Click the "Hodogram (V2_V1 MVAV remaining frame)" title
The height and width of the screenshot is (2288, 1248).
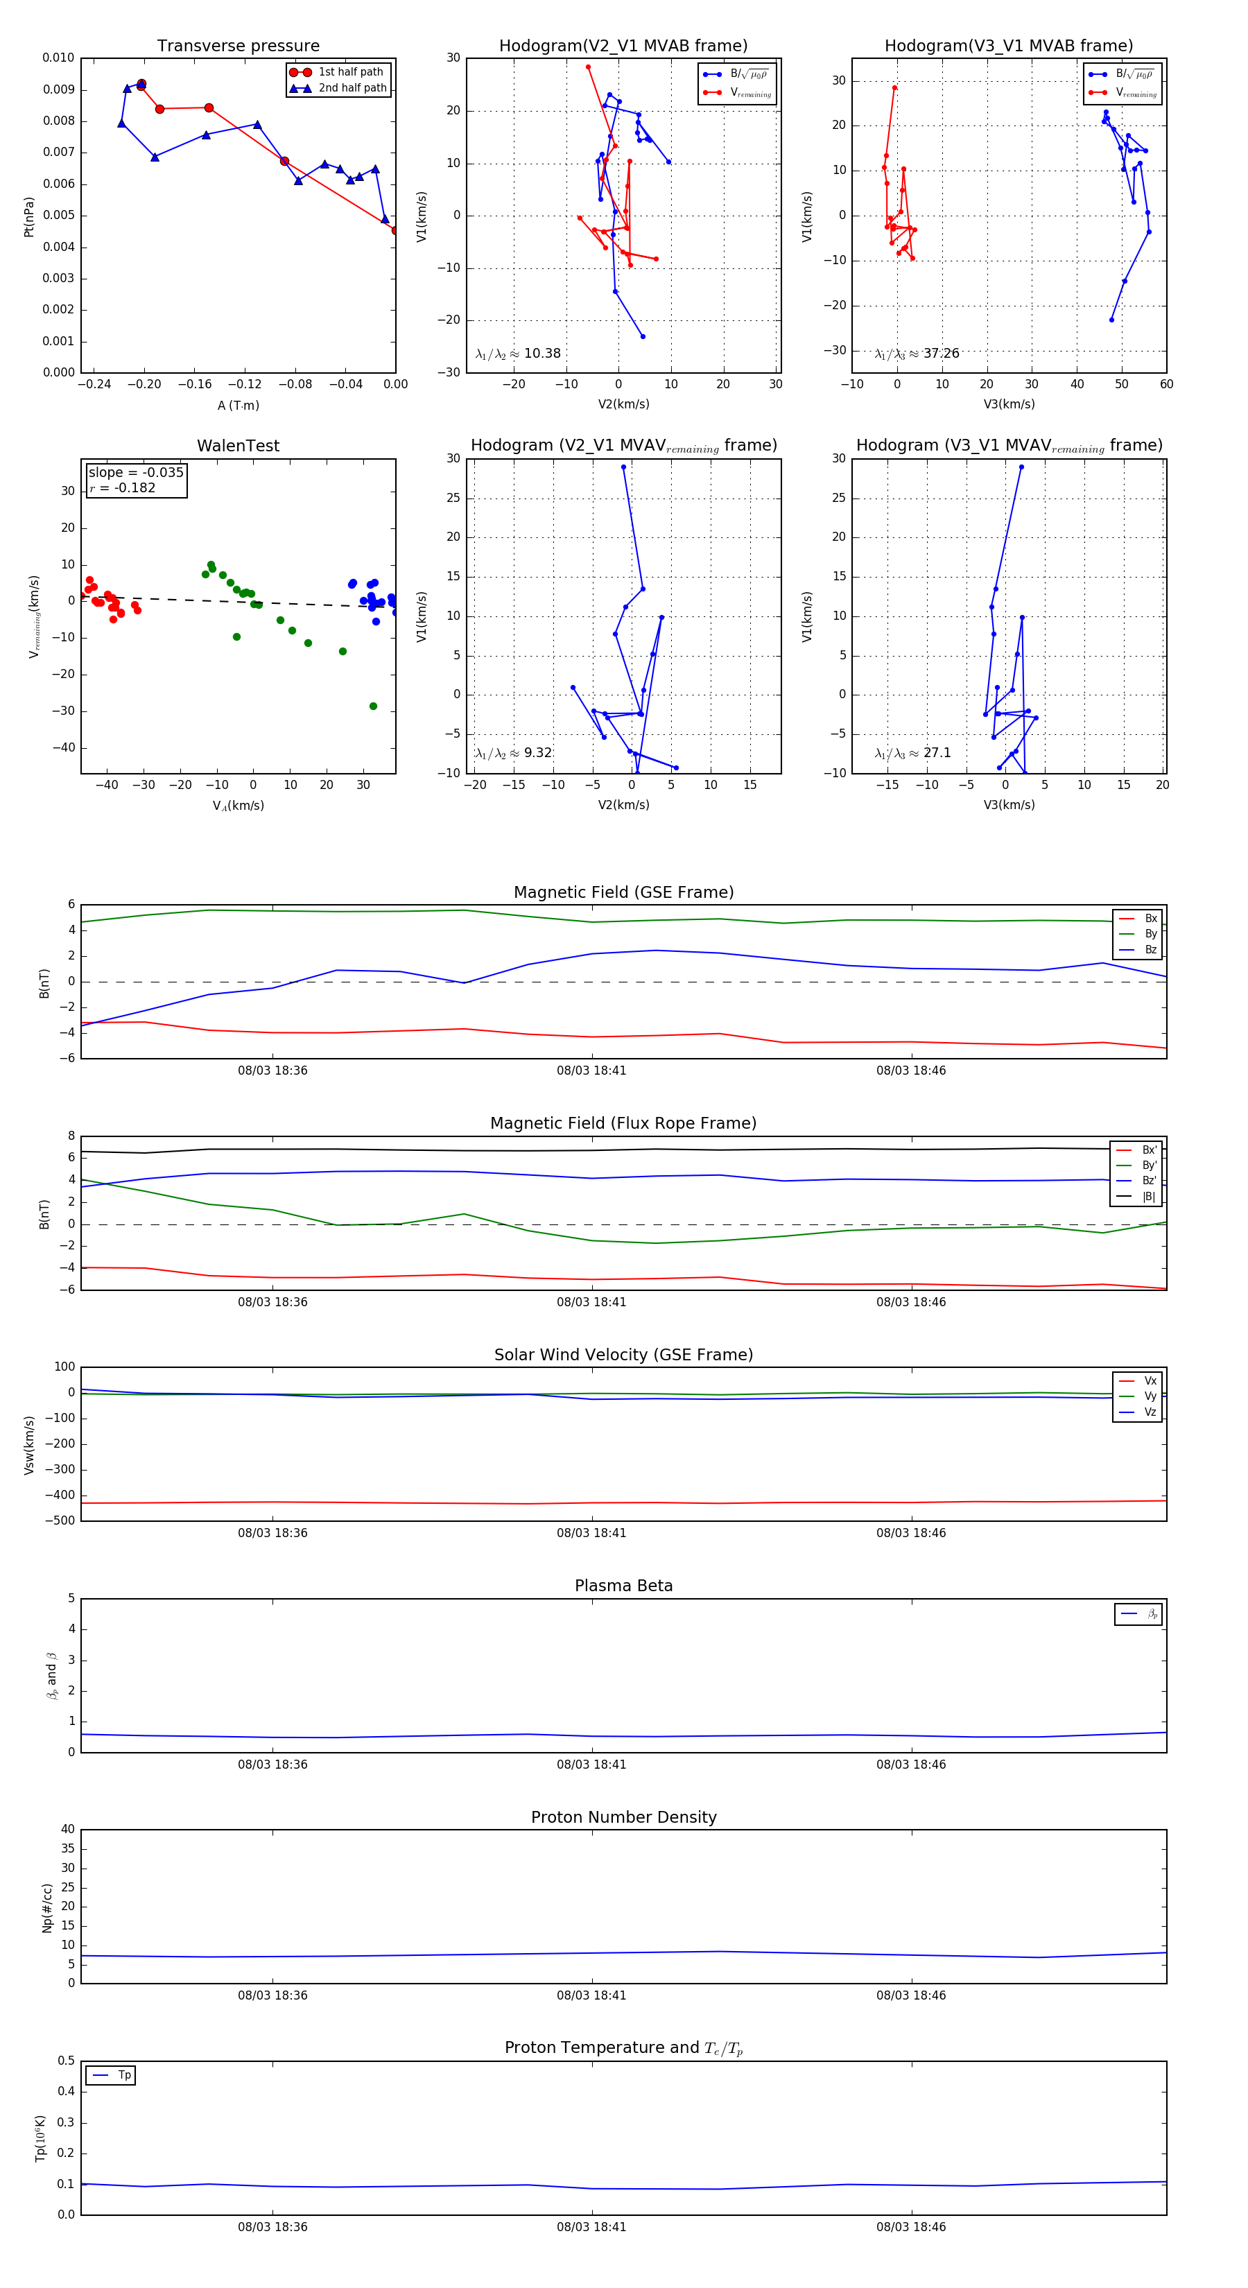click(x=623, y=446)
